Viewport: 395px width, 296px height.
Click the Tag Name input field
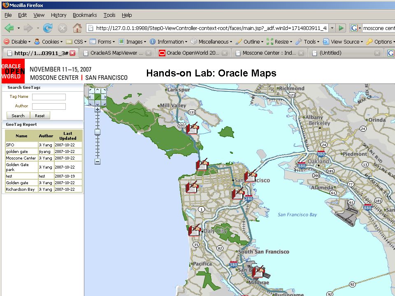[49, 97]
